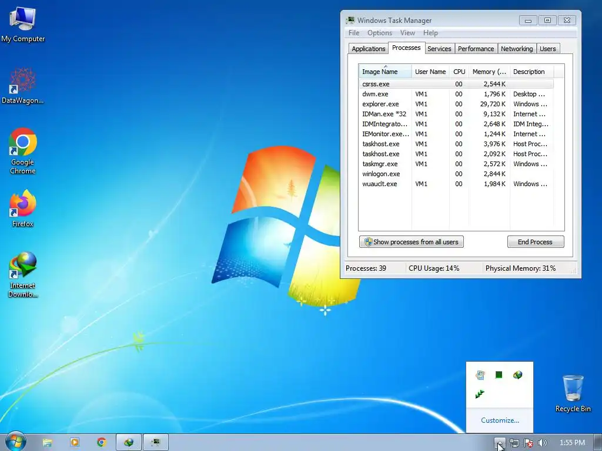Open the View menu
Image resolution: width=602 pixels, height=451 pixels.
click(407, 33)
